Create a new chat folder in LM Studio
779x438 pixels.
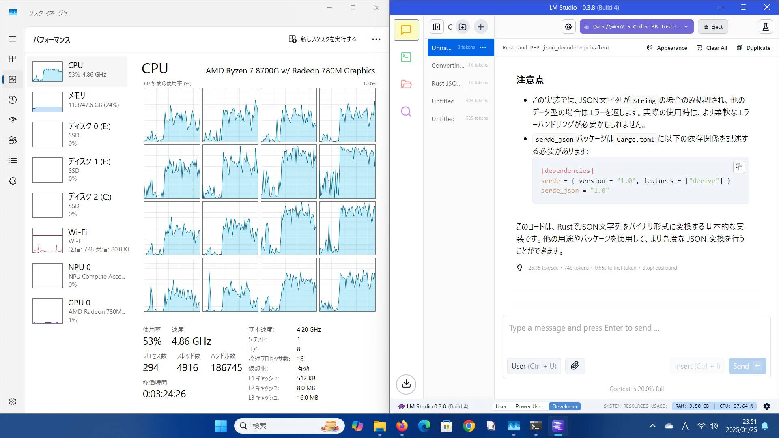pos(463,27)
